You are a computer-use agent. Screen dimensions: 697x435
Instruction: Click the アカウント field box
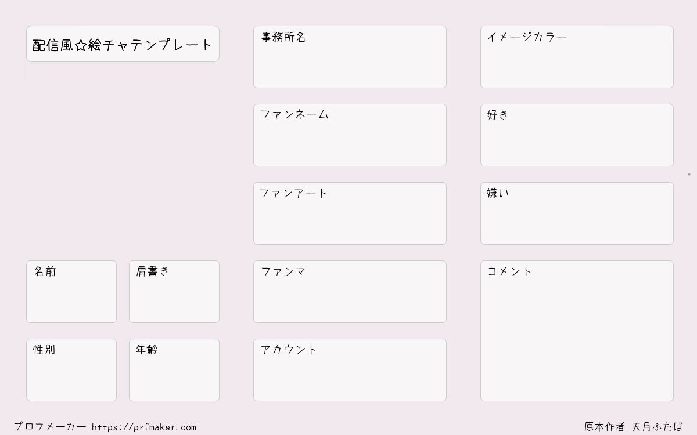(350, 370)
